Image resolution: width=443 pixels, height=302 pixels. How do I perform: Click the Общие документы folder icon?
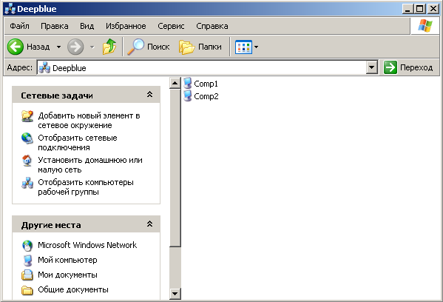[27, 290]
